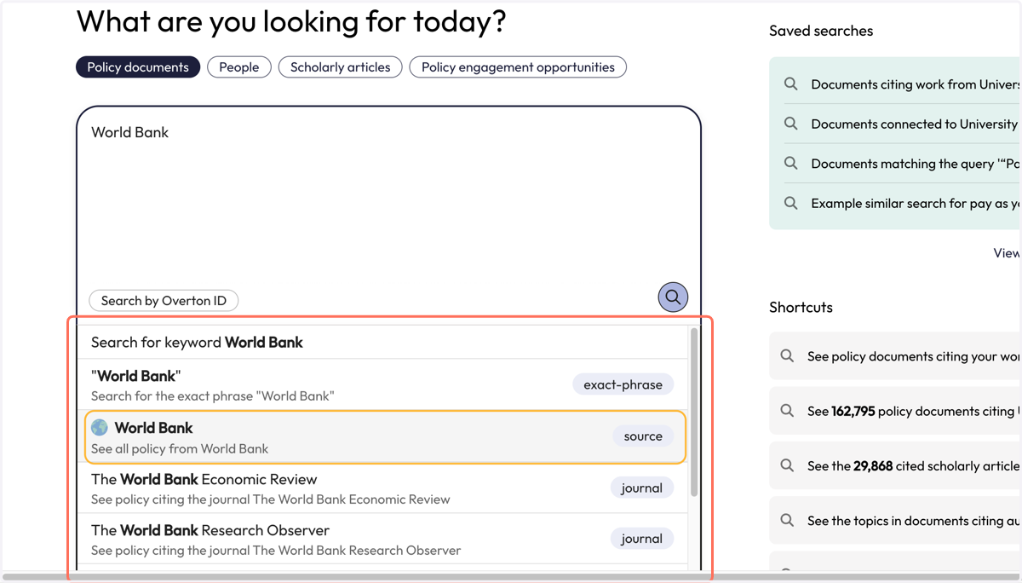Click the source tag badge

click(643, 436)
